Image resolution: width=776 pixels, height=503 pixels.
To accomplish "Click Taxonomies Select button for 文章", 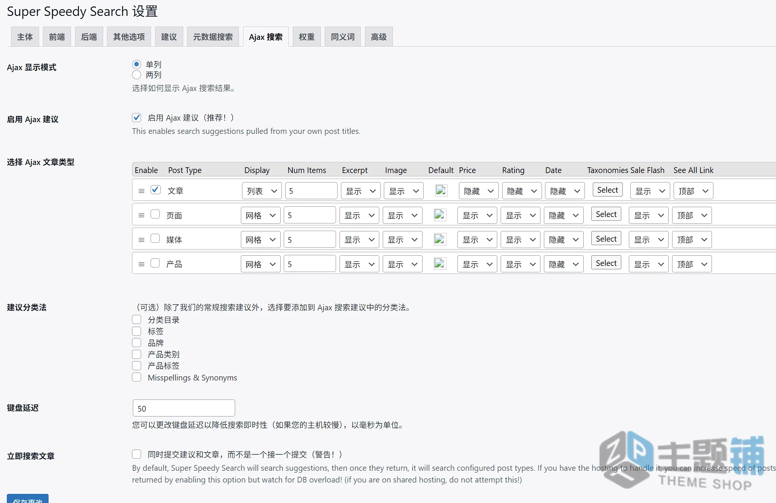I will click(608, 190).
